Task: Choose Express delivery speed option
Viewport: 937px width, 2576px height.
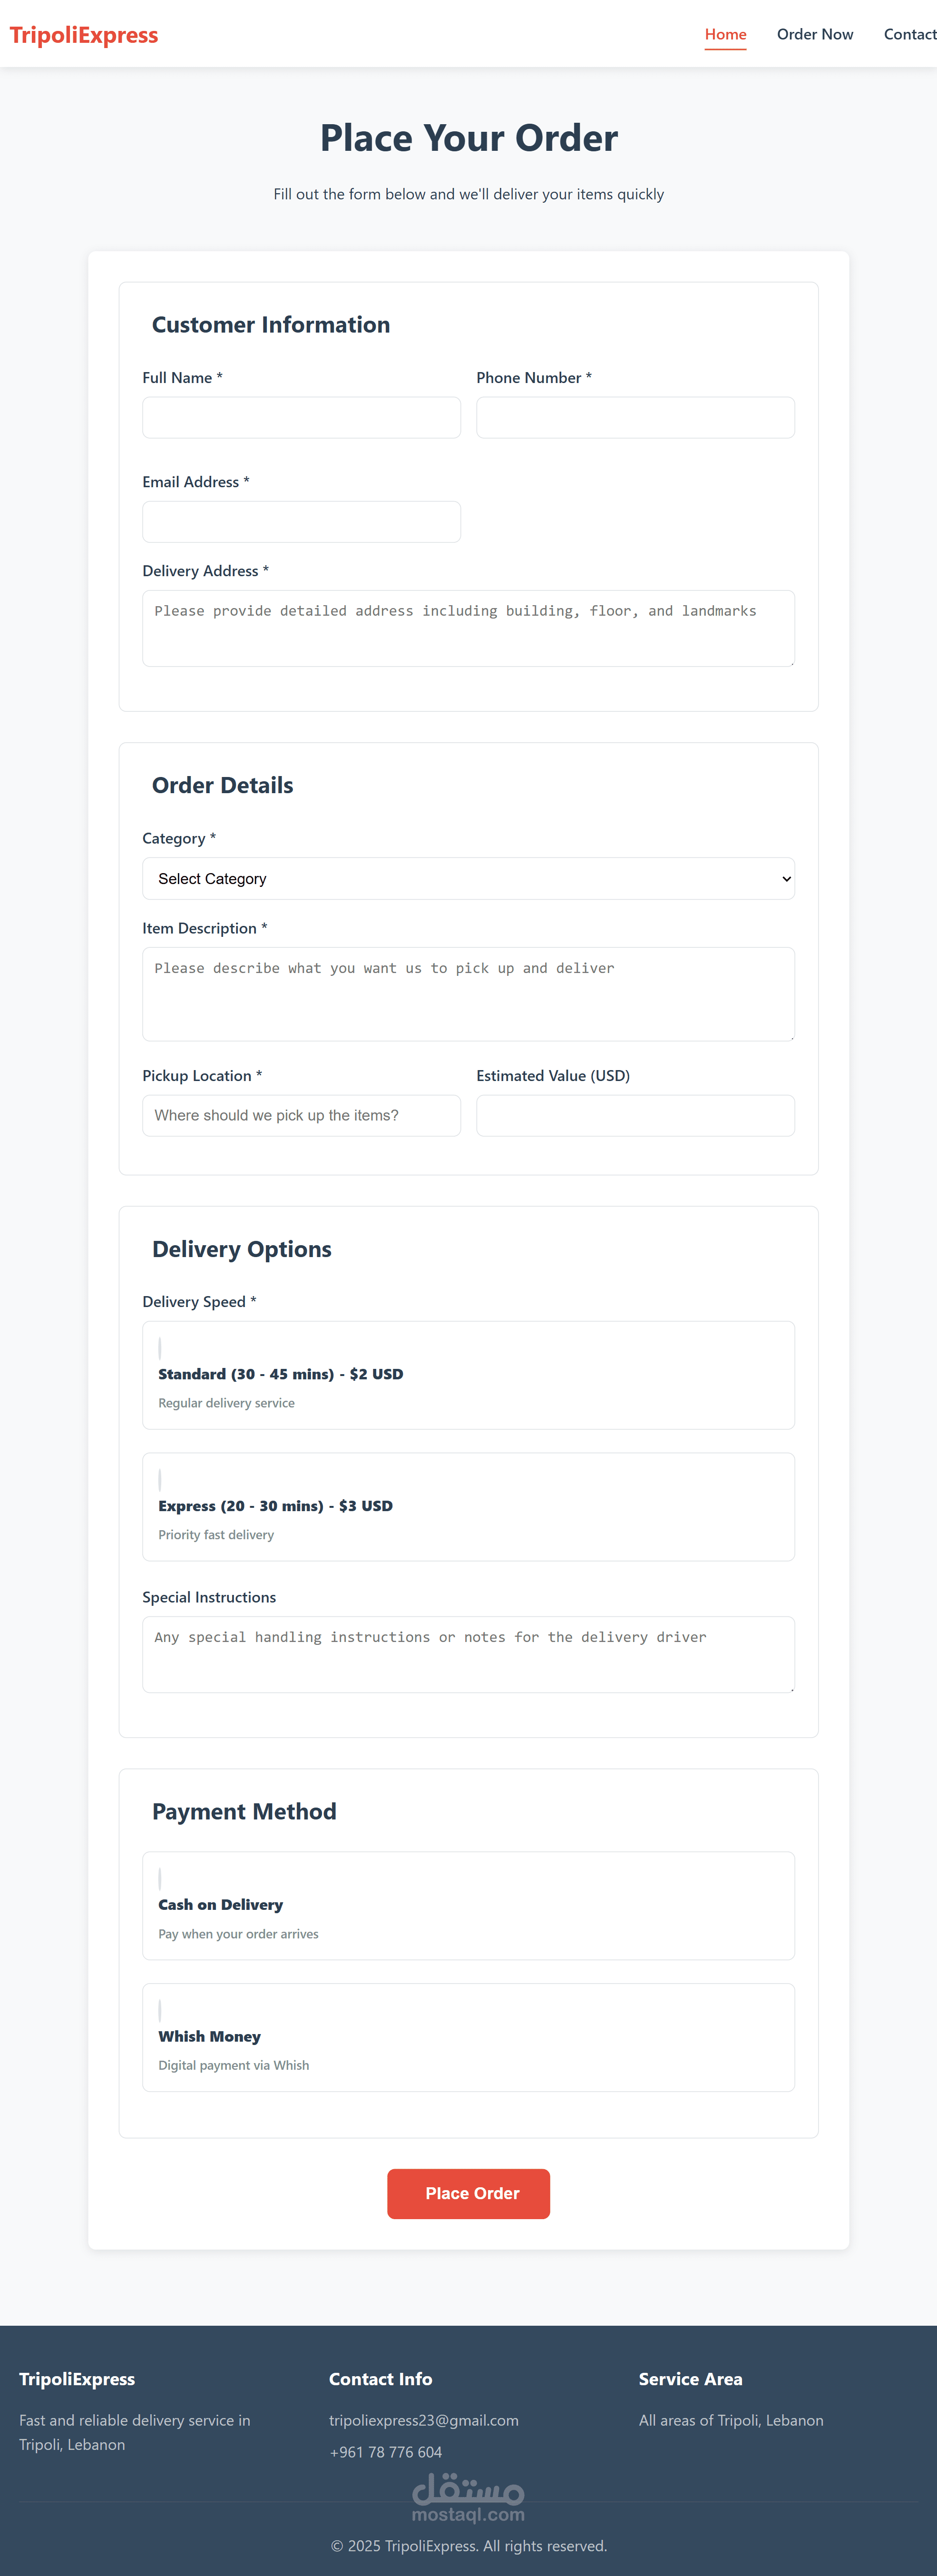Action: click(468, 1506)
